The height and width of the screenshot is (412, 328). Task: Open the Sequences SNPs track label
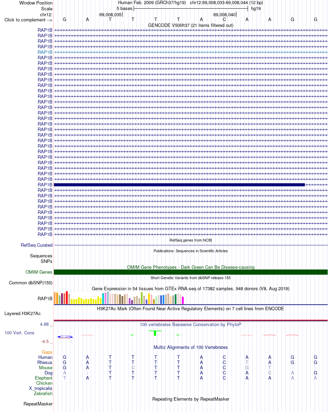[x=41, y=258]
